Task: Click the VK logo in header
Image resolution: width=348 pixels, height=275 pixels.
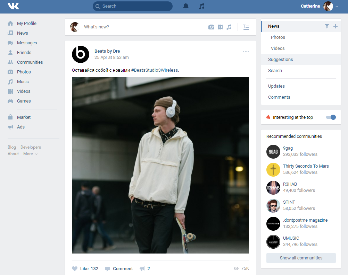Action: point(13,6)
